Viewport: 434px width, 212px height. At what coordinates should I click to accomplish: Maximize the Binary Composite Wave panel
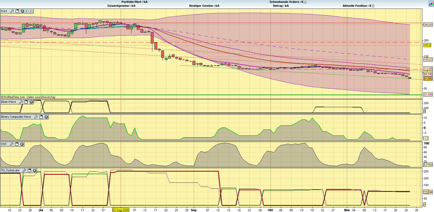(x=41, y=117)
